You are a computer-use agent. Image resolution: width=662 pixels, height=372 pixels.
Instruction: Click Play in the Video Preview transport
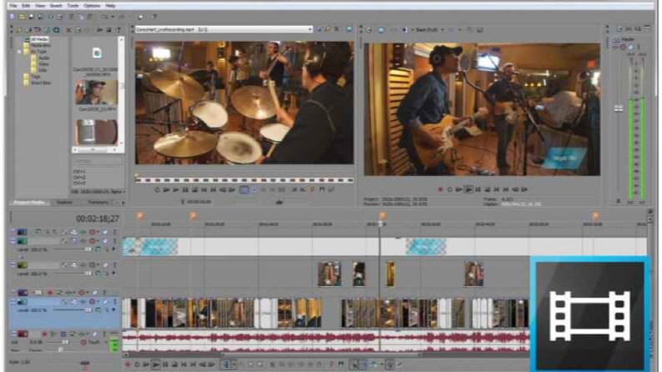pyautogui.click(x=468, y=190)
